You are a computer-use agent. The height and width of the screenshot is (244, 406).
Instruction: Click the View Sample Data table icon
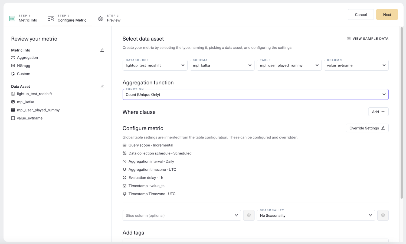[x=349, y=39]
